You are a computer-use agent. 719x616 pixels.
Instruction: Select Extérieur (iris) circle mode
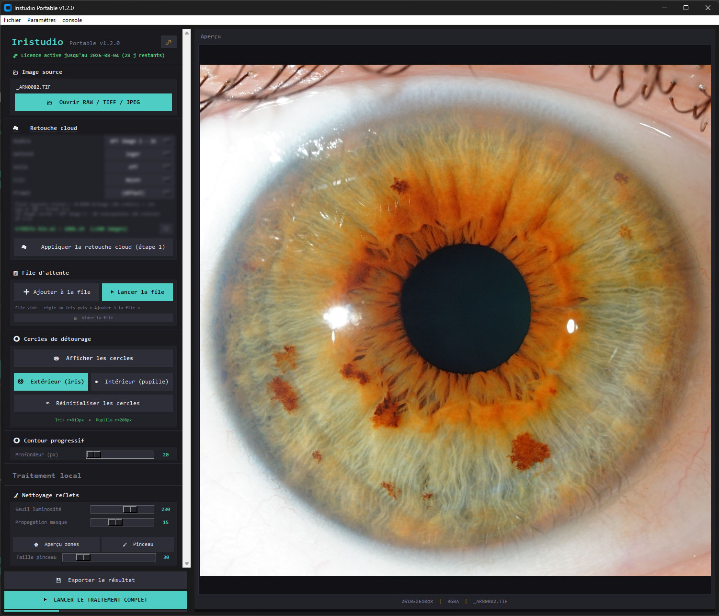click(51, 382)
